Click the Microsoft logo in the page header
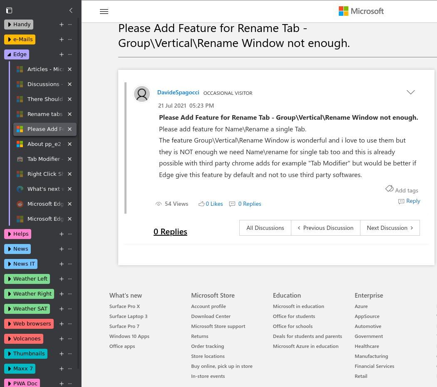 pyautogui.click(x=360, y=11)
